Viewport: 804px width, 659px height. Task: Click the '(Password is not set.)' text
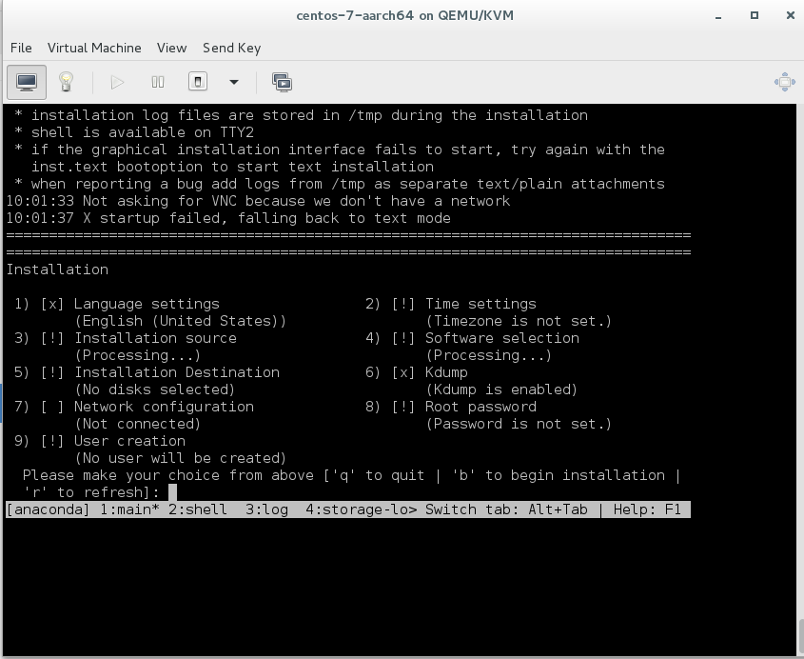point(519,425)
